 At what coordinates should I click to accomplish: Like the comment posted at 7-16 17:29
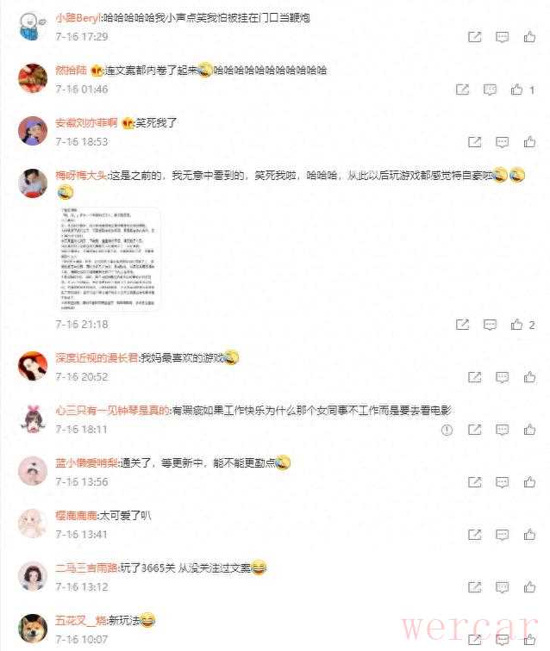coord(529,37)
